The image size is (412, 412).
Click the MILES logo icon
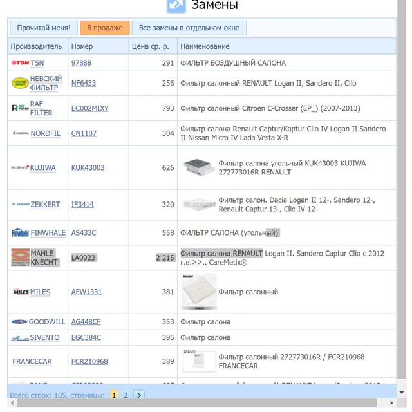21,292
